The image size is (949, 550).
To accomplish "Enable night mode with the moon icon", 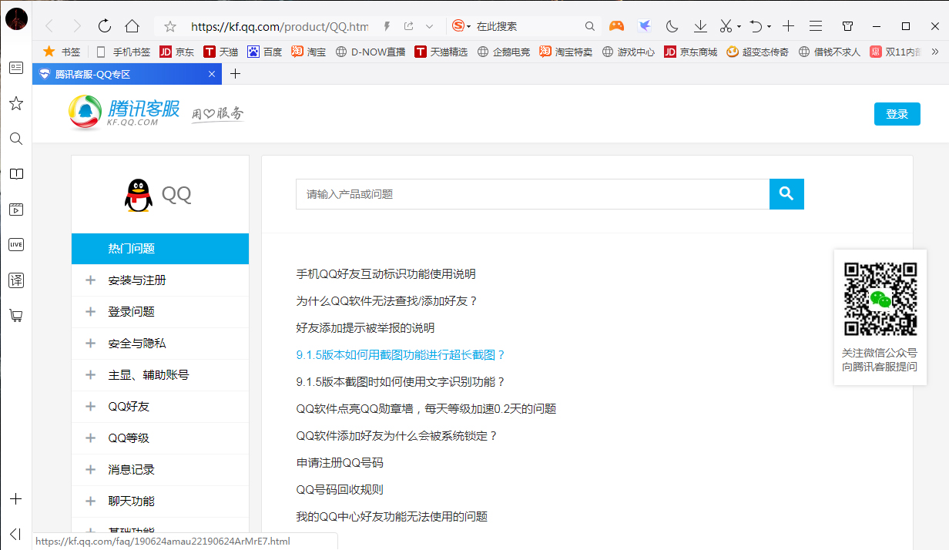I will tap(672, 25).
